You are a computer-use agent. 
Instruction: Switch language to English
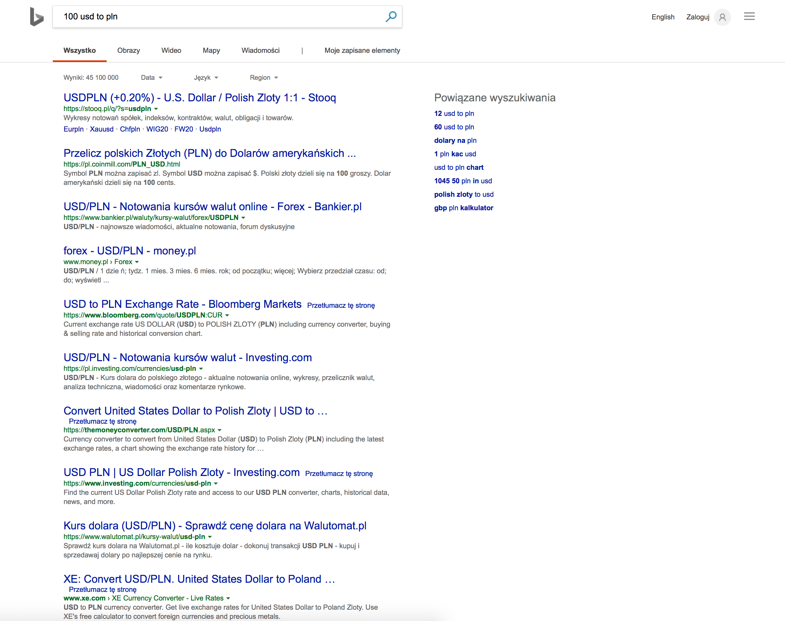coord(662,17)
